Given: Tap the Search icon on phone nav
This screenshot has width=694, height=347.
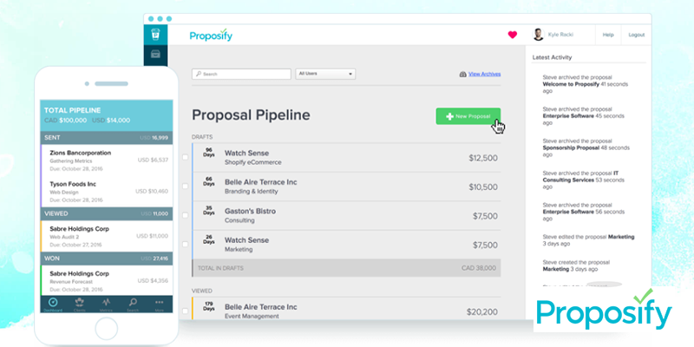Looking at the screenshot, I should tap(133, 304).
